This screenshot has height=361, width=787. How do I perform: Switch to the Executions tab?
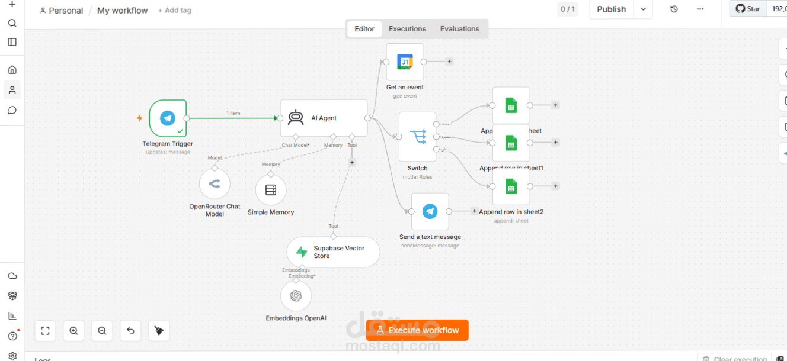407,28
